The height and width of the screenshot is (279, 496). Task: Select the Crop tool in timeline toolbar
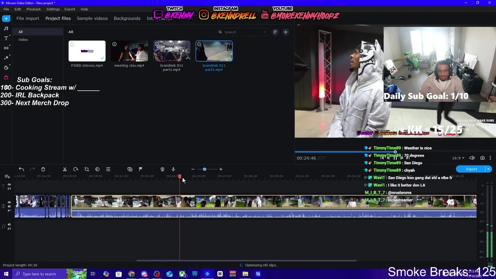[86, 169]
